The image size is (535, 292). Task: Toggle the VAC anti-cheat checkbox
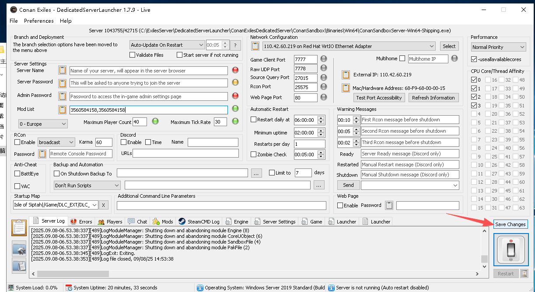click(17, 186)
